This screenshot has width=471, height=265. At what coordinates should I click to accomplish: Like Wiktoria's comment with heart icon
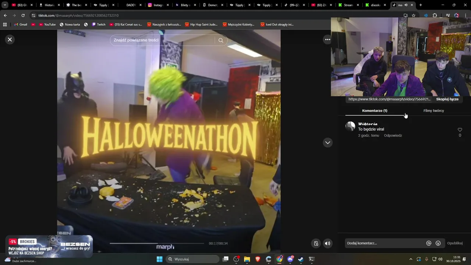coord(460,130)
